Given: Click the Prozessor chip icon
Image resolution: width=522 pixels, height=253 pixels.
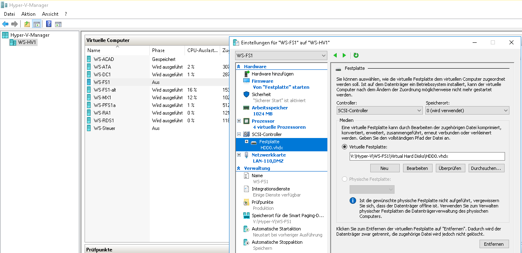Looking at the screenshot, I should click(246, 121).
